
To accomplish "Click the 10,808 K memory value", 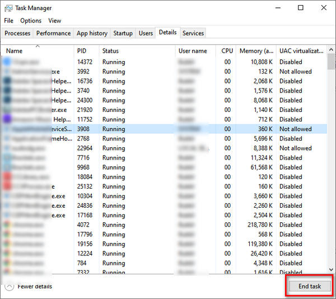I will [x=262, y=62].
